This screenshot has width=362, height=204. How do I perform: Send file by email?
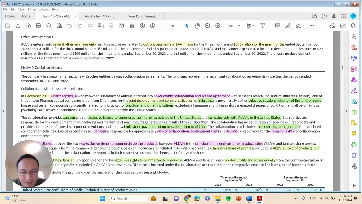(x=343, y=26)
